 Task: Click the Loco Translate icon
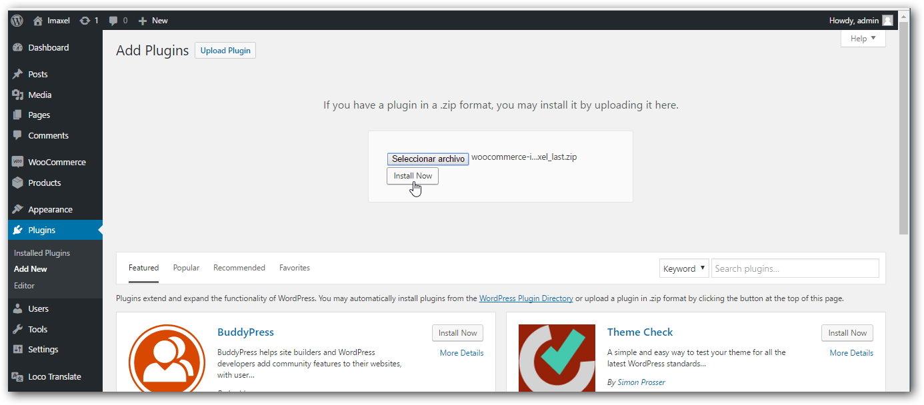pyautogui.click(x=18, y=377)
